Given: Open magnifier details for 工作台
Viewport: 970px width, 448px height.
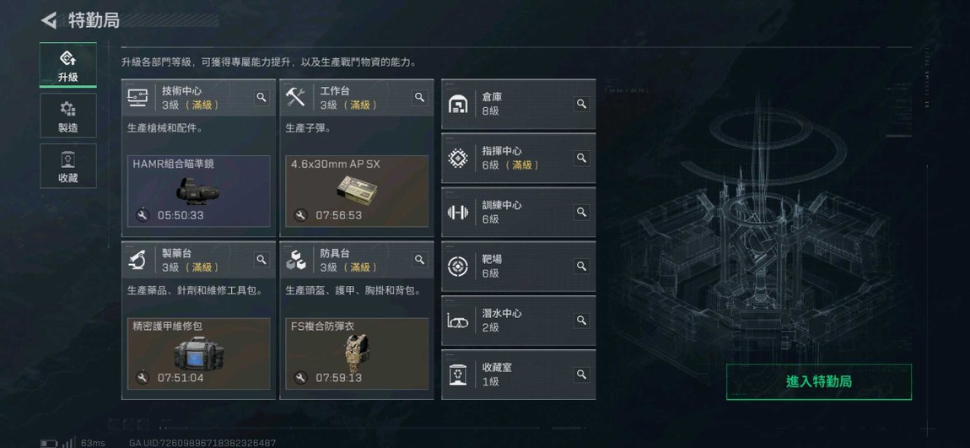Looking at the screenshot, I should [x=420, y=97].
